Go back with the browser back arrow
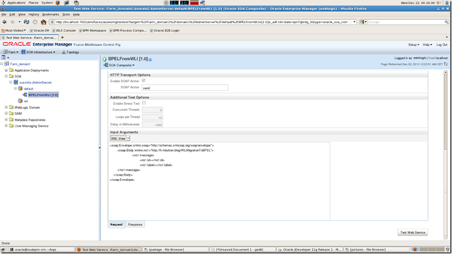The height and width of the screenshot is (254, 452). pyautogui.click(x=5, y=22)
